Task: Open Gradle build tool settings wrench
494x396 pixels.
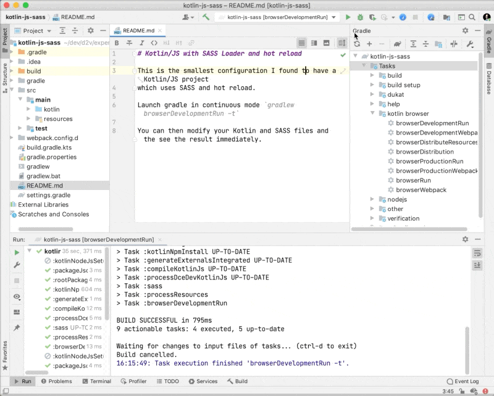Action: 470,44
